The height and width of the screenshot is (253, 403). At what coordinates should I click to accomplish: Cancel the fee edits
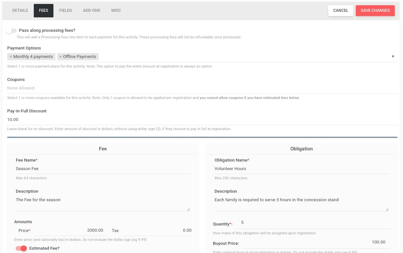click(341, 10)
